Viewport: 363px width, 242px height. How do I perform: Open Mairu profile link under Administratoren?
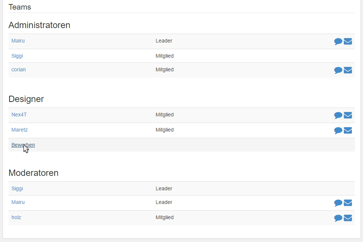[x=18, y=41]
